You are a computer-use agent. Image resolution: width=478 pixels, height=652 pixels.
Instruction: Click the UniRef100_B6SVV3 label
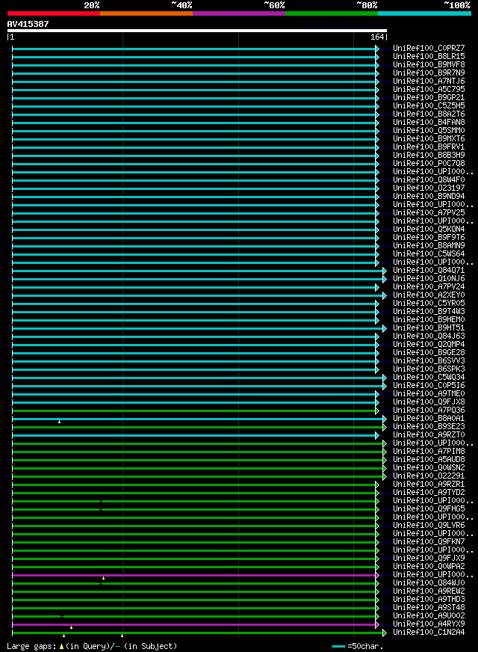pyautogui.click(x=429, y=360)
